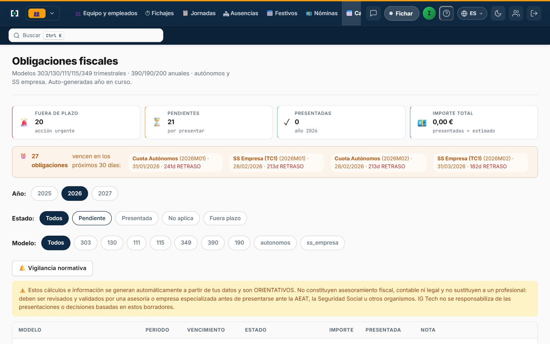Select year 2027 filter
This screenshot has height=344, width=550.
(x=105, y=193)
